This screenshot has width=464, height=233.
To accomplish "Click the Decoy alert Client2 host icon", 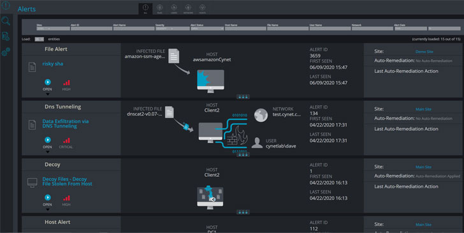I will point(210,197).
